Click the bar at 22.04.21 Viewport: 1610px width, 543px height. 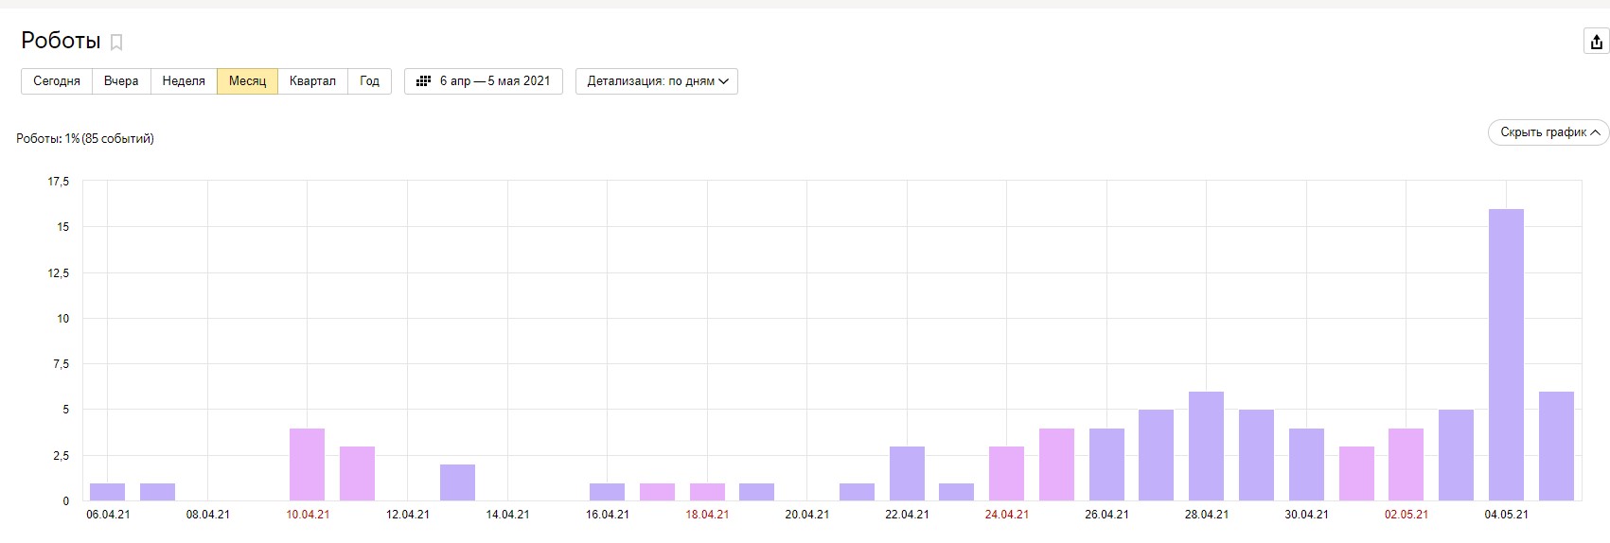pos(907,473)
